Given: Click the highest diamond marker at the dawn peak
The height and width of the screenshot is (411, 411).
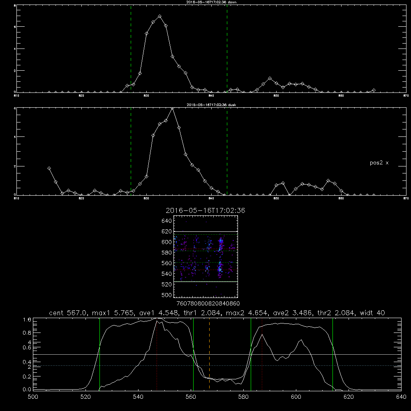Looking at the screenshot, I should (x=159, y=16).
